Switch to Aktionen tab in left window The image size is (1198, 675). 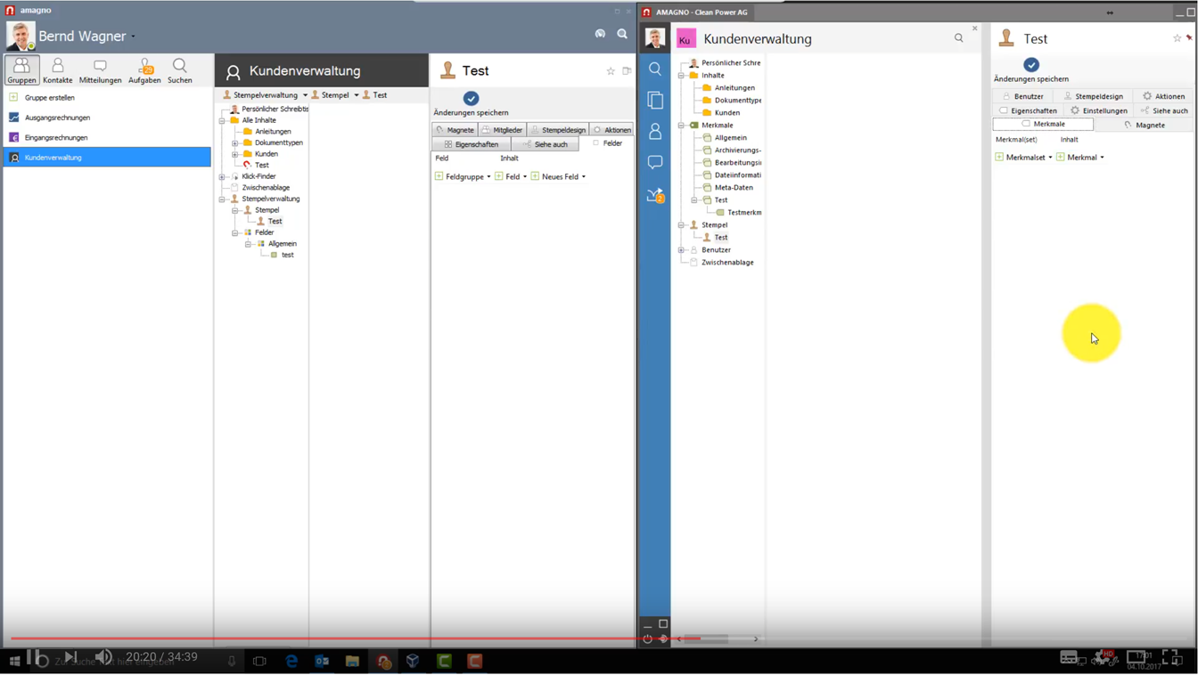(611, 130)
